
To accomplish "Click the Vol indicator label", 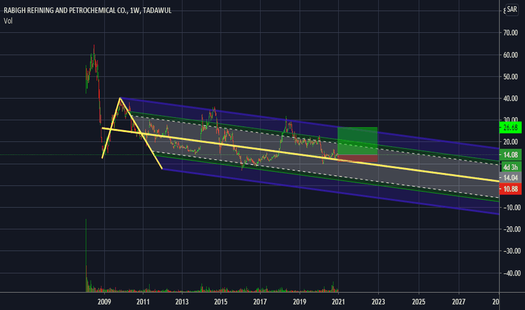I will tap(8, 21).
